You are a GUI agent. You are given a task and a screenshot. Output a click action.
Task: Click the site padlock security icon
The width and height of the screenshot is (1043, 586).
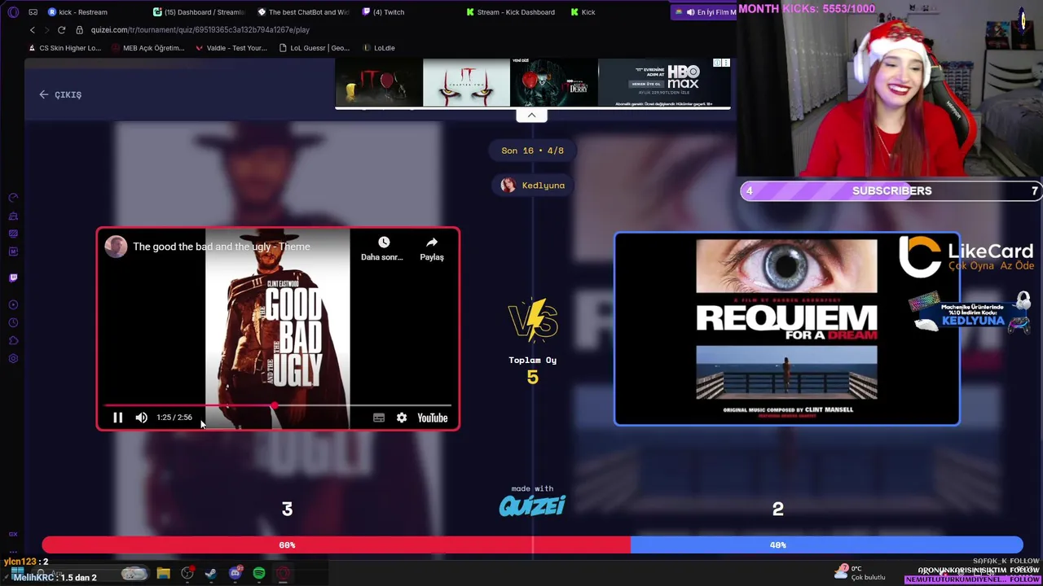click(79, 30)
